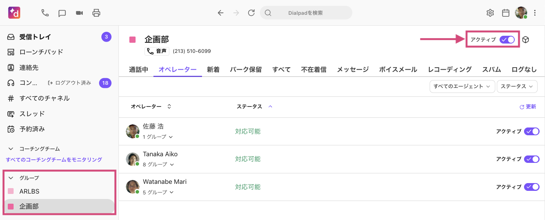Click phone number (213) 510-6099

[192, 51]
